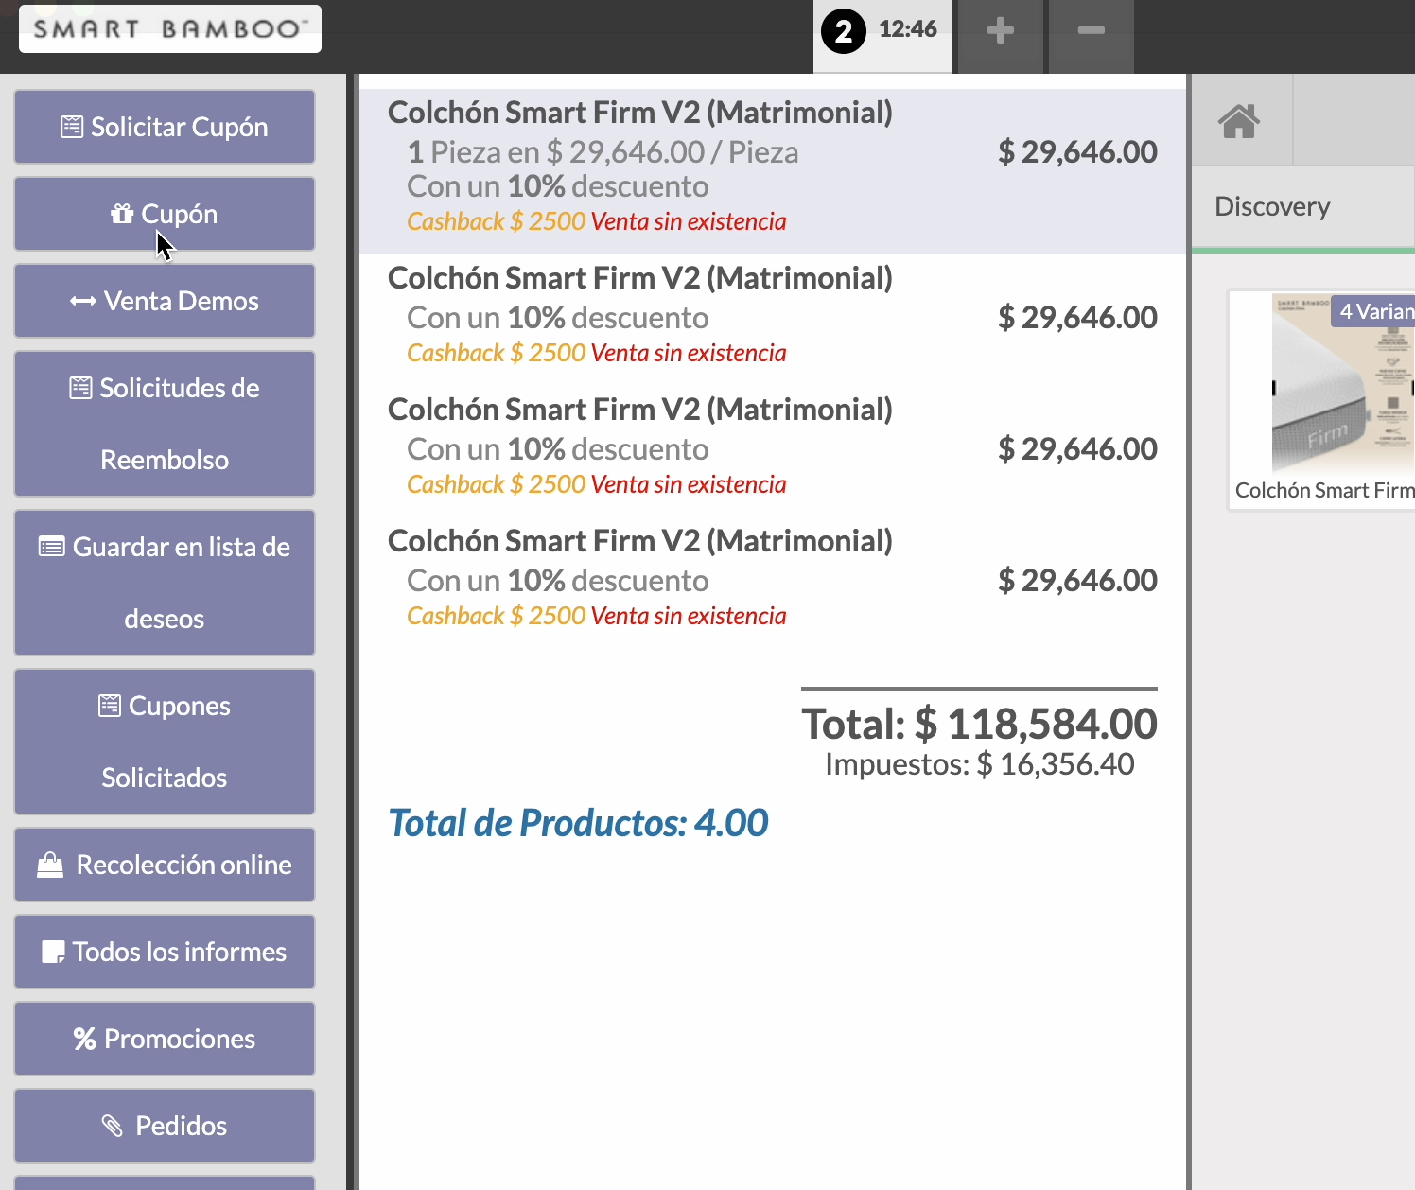
Task: Open the Promociones button
Action: pyautogui.click(x=165, y=1039)
